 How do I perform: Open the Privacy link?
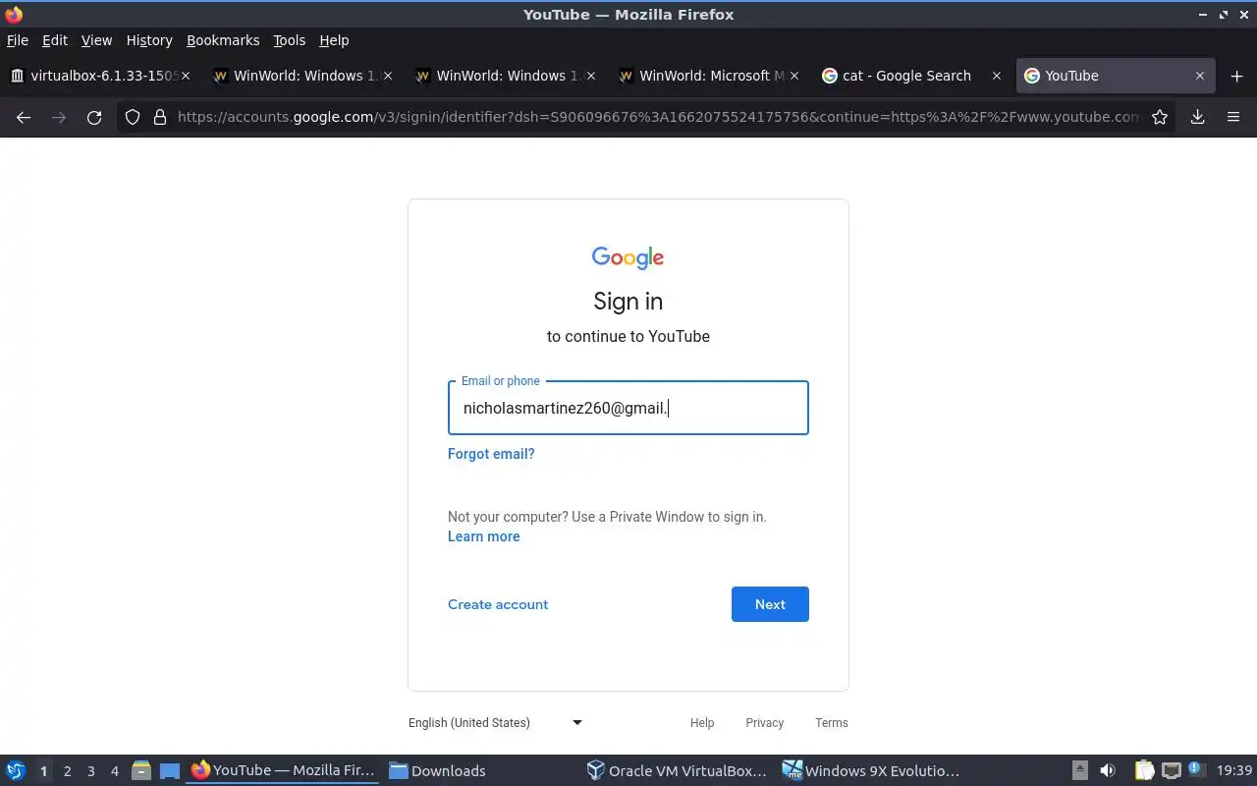click(764, 722)
